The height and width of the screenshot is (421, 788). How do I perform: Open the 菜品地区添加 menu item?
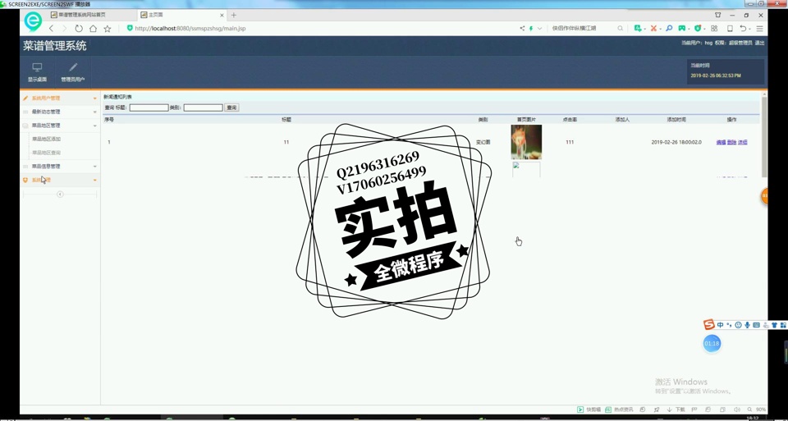click(46, 140)
